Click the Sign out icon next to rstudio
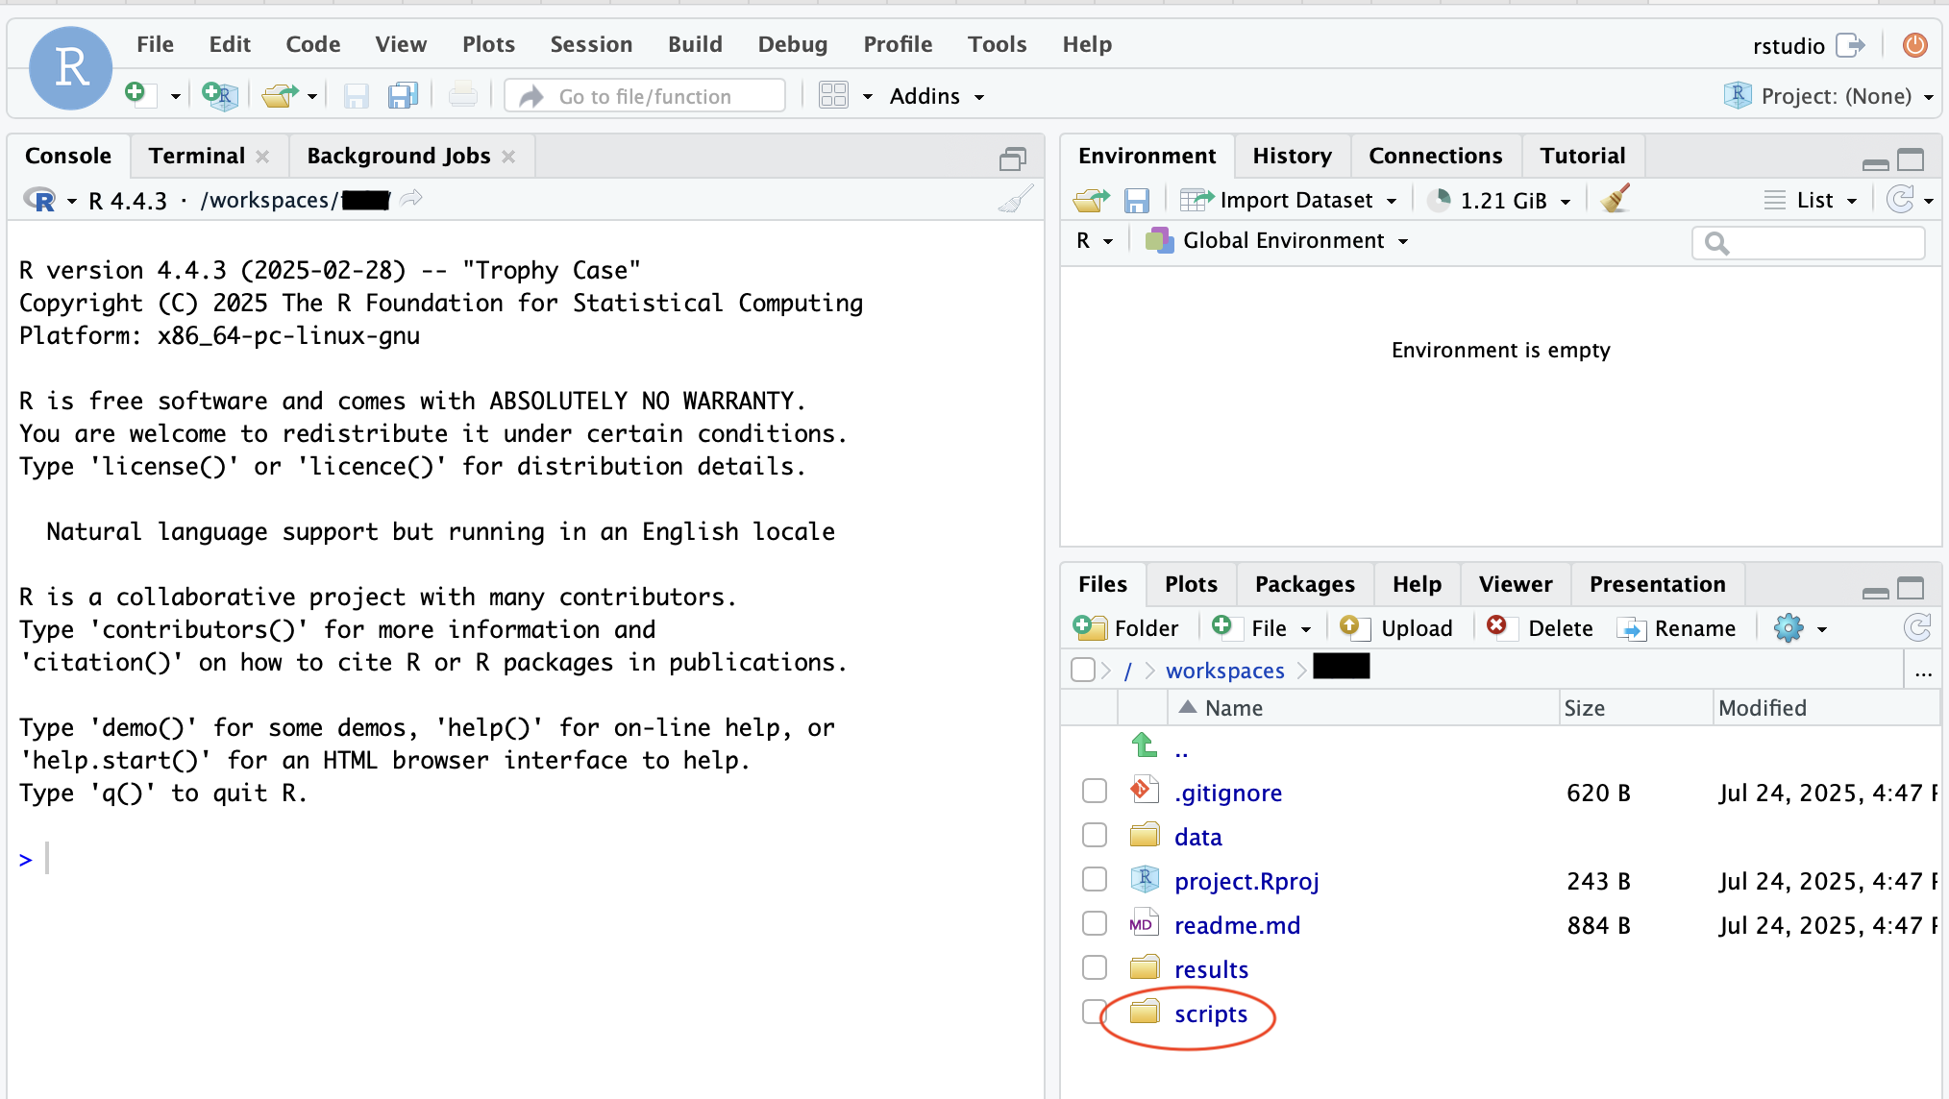 pyautogui.click(x=1850, y=45)
